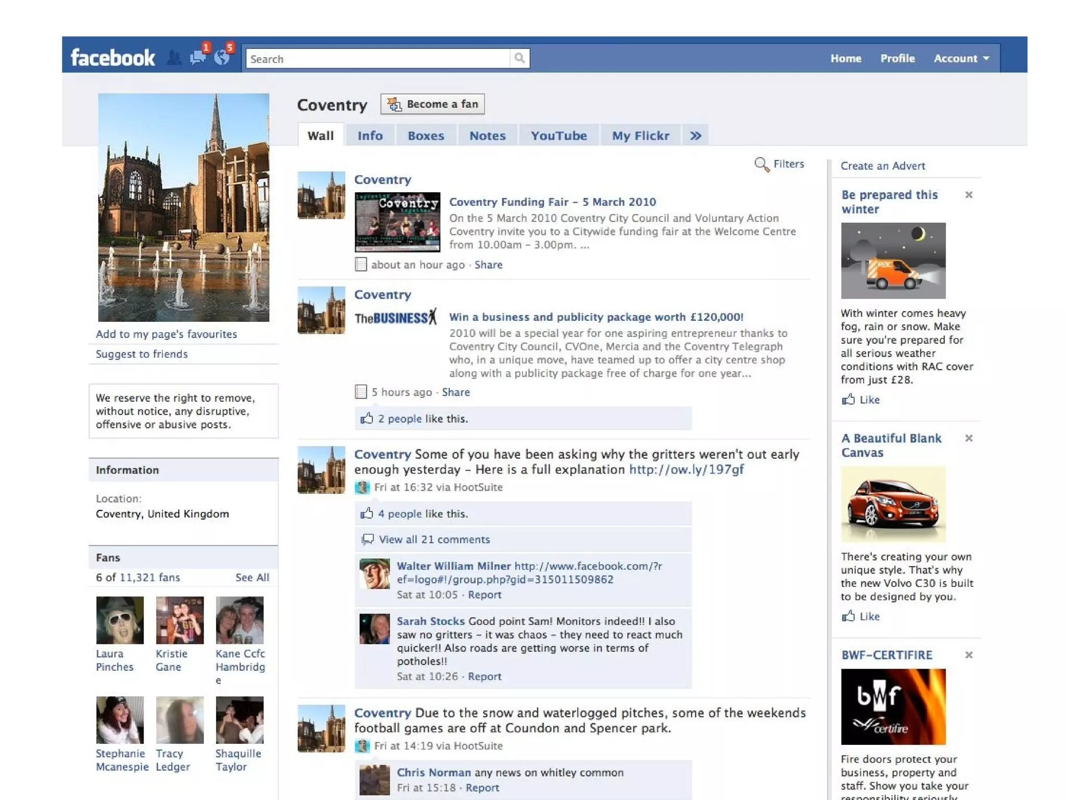Open the YouTube tab

click(559, 136)
